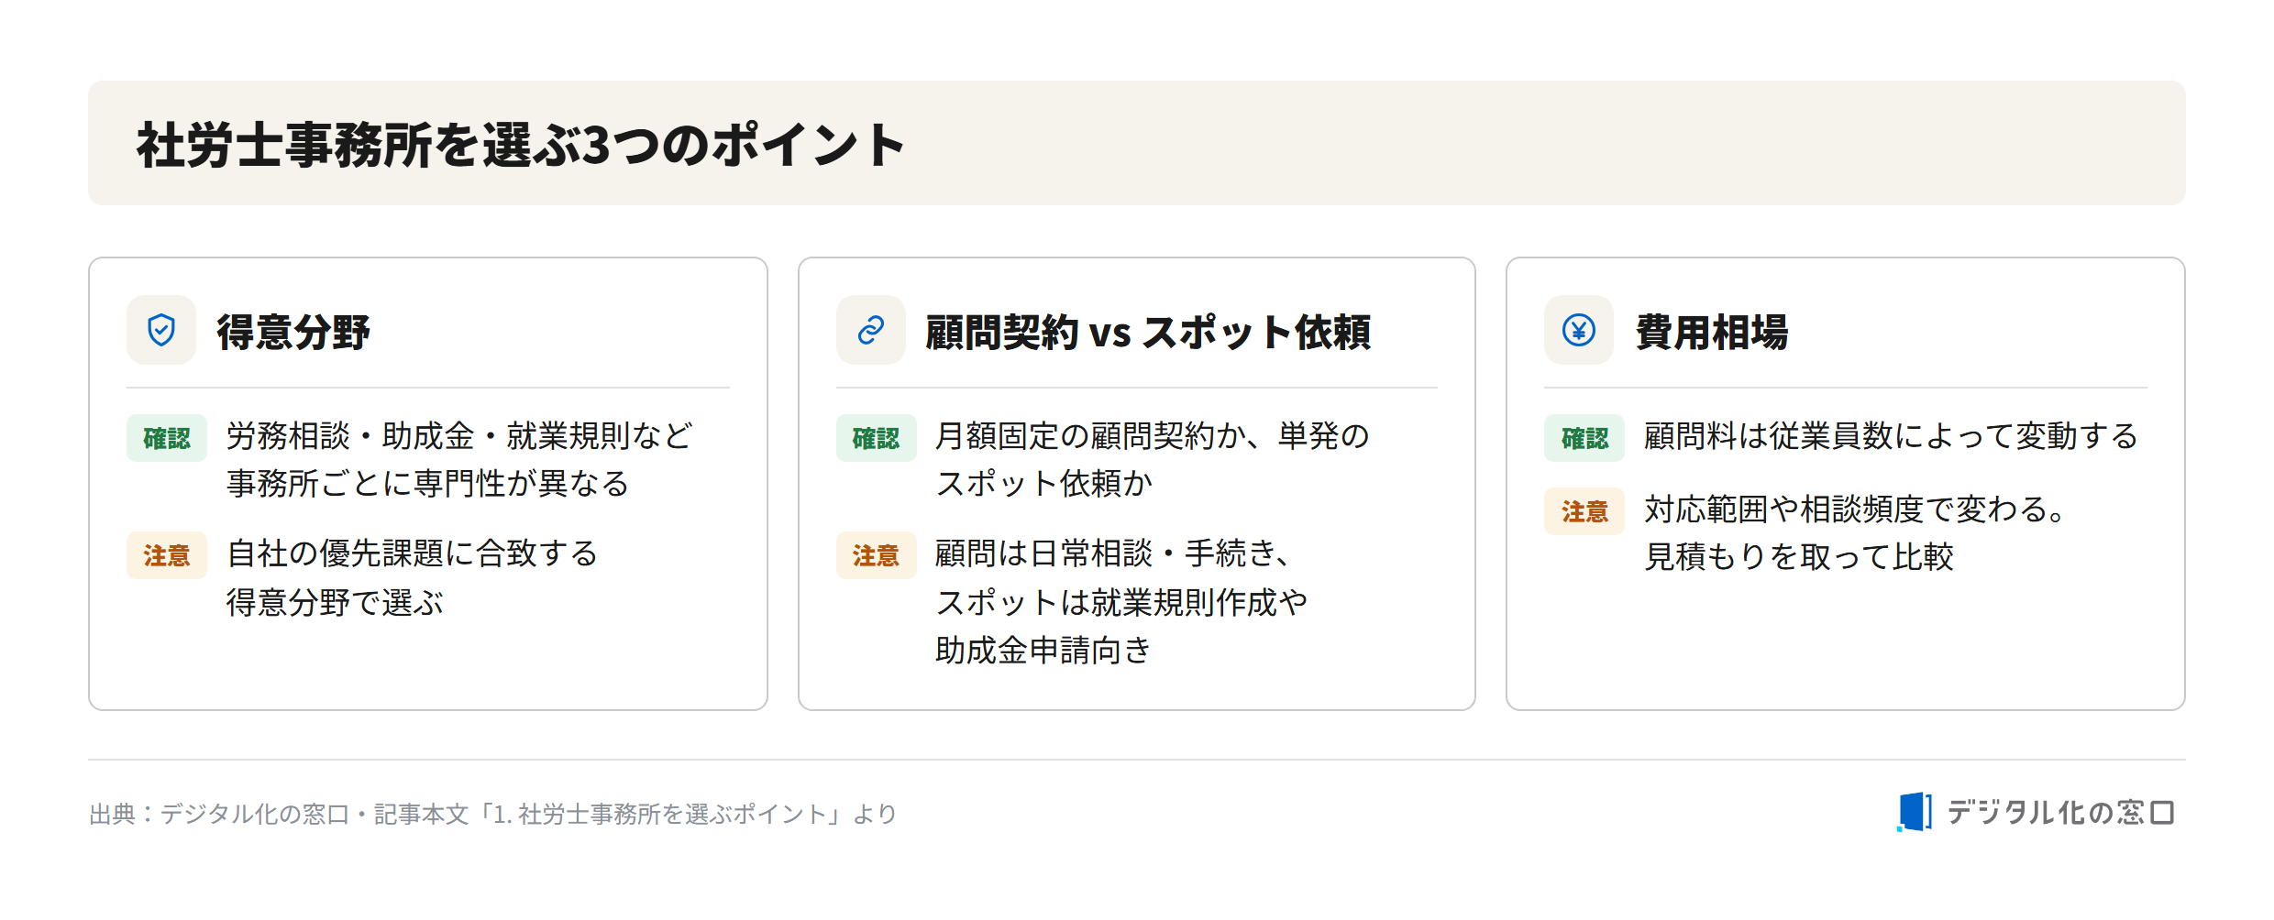Click the 出典 source citation text
2274x920 pixels.
tap(492, 814)
